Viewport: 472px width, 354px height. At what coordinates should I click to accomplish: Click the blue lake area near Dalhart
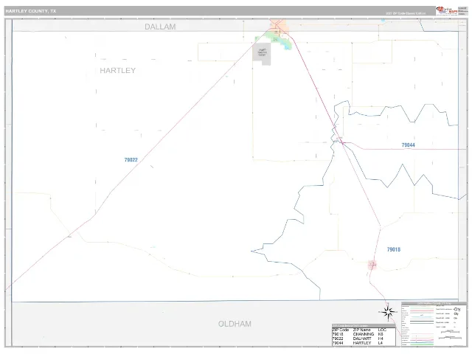click(x=286, y=44)
